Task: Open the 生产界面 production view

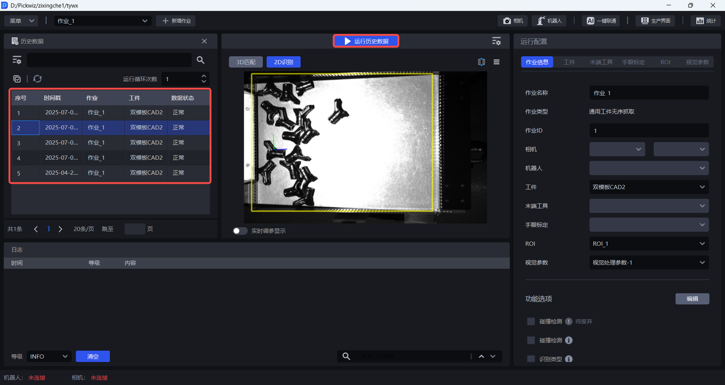Action: point(655,21)
